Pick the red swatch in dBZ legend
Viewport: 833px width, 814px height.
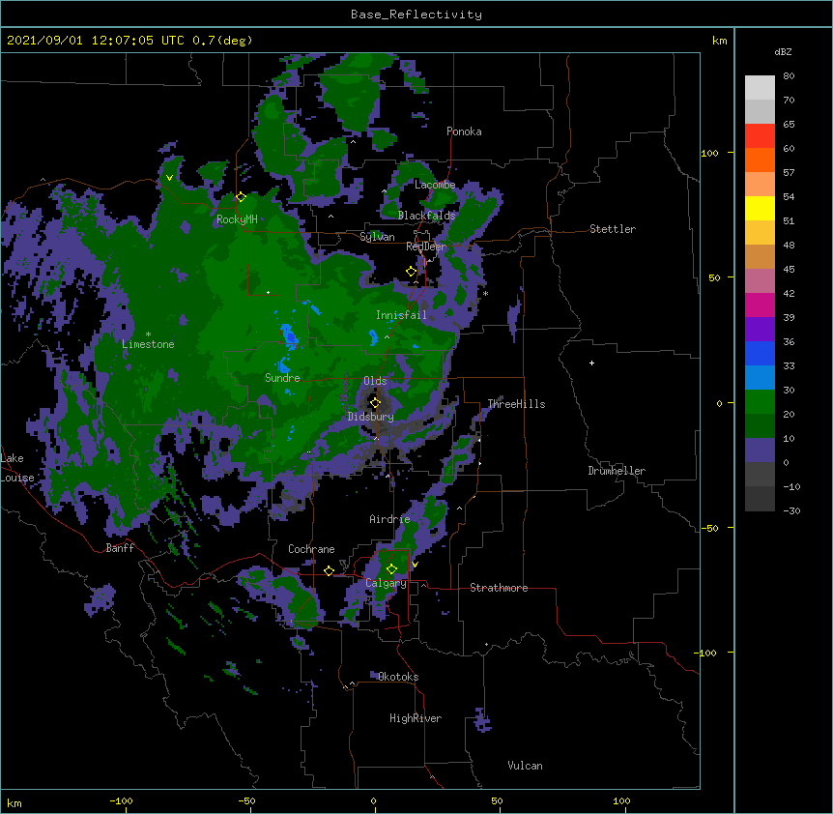coord(760,135)
